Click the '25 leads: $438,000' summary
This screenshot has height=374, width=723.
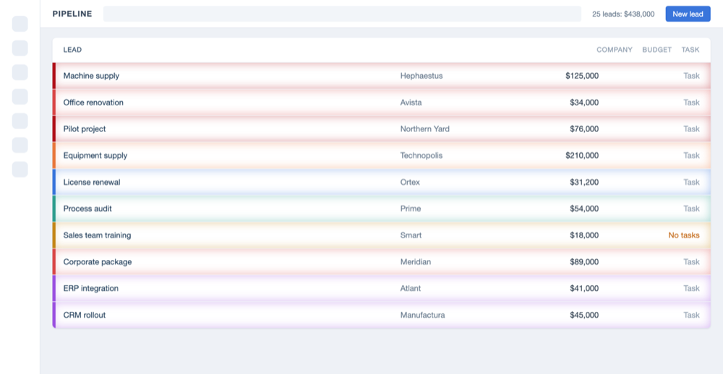(623, 14)
